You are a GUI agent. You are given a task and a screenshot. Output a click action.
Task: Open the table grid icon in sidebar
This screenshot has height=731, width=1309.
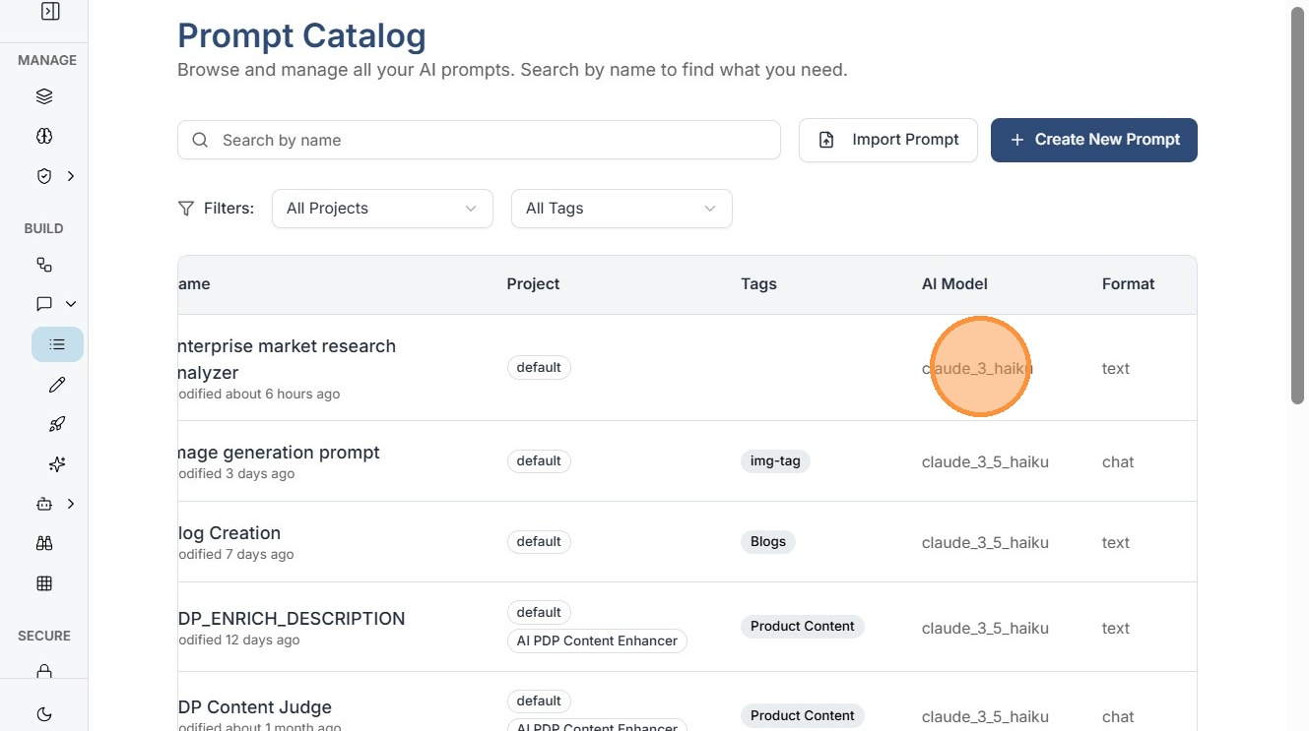[x=44, y=583]
